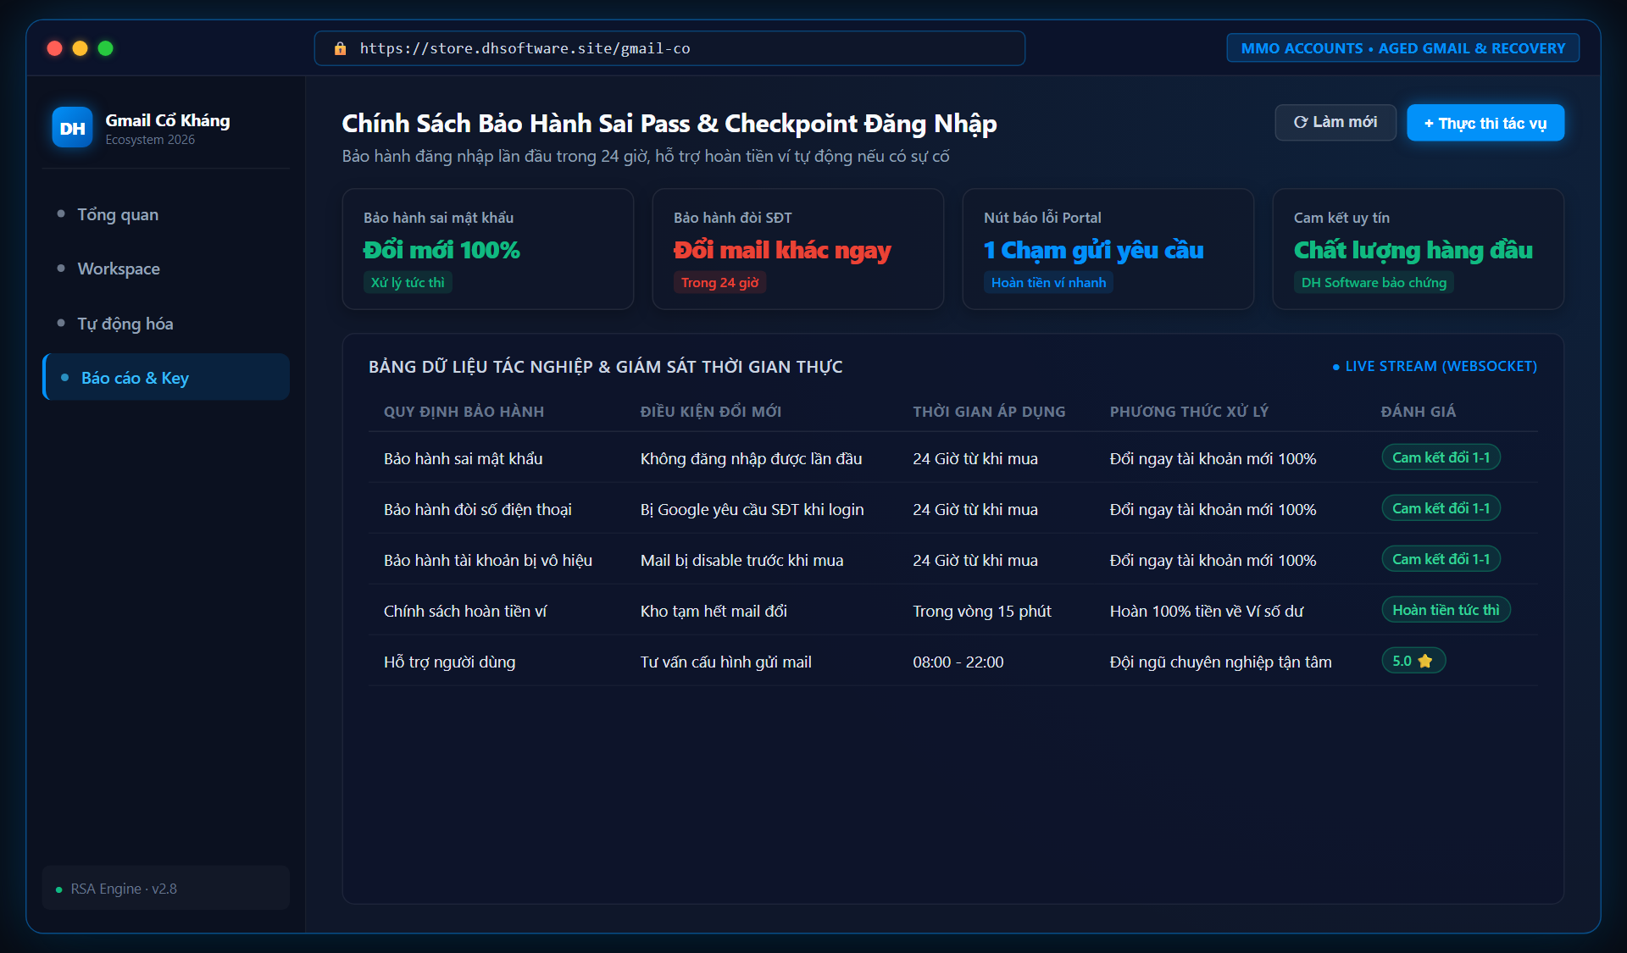
Task: Select Hỗ trợ người dùng cell
Action: 450,662
